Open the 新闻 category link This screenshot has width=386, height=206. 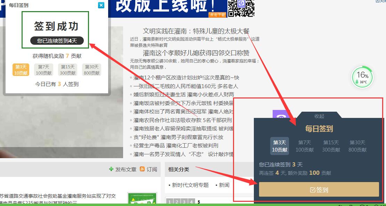[x=224, y=185]
